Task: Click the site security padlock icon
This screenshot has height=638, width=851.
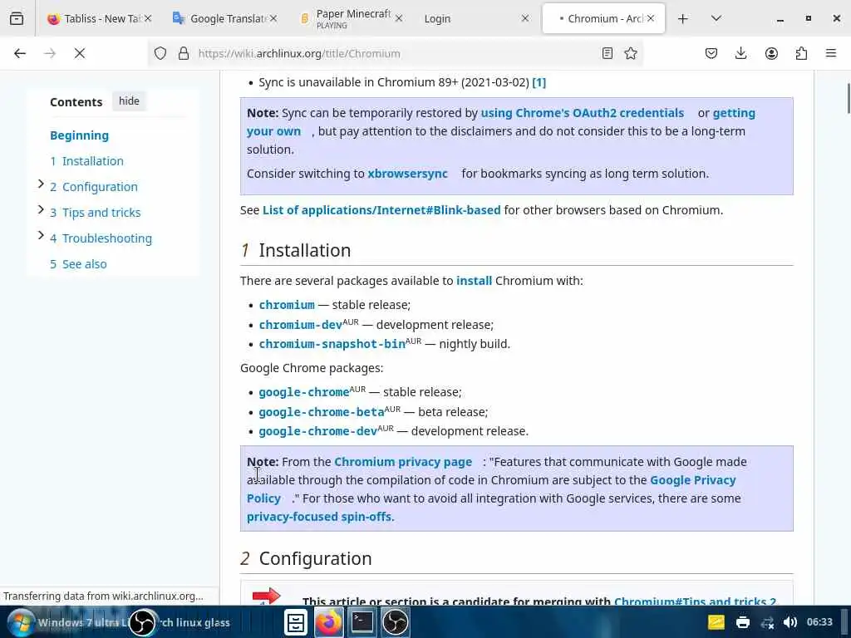Action: (184, 53)
